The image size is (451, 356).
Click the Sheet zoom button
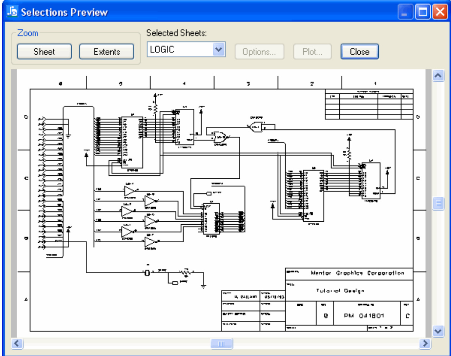pos(44,52)
